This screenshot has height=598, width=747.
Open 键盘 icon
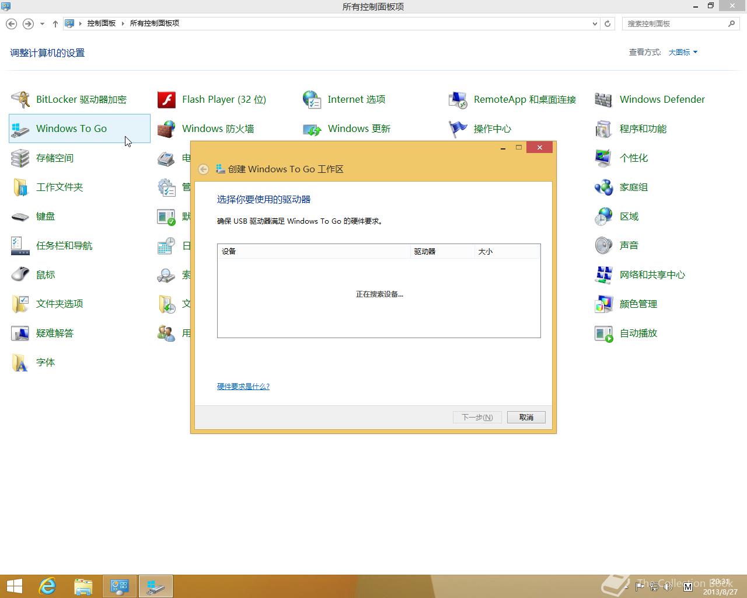pos(20,216)
